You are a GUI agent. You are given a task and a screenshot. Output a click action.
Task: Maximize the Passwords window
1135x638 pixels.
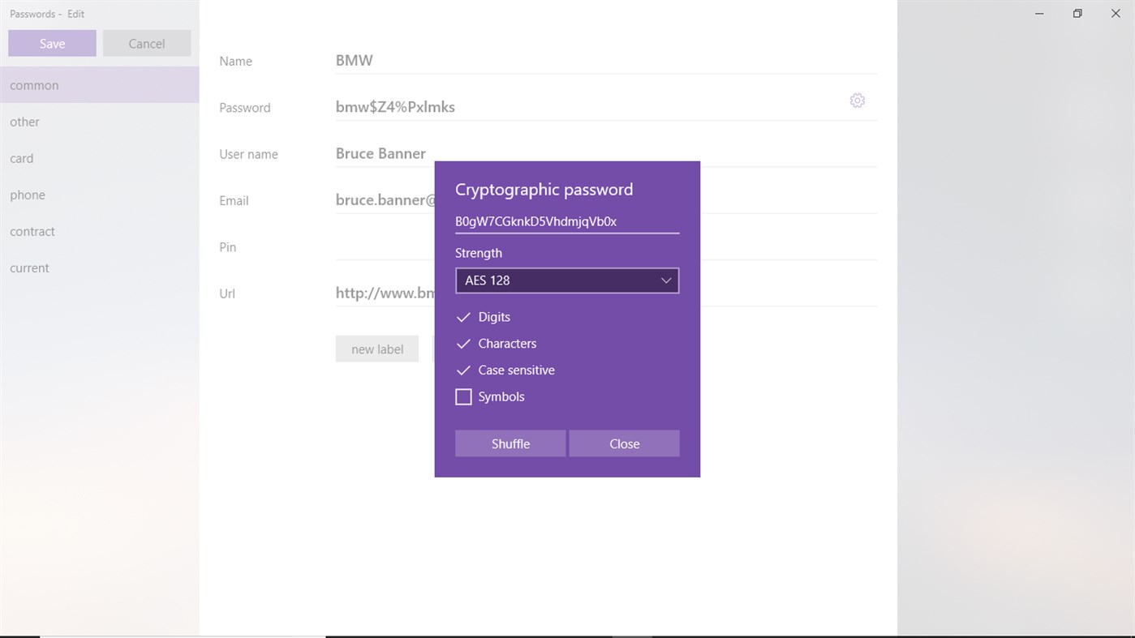1077,14
